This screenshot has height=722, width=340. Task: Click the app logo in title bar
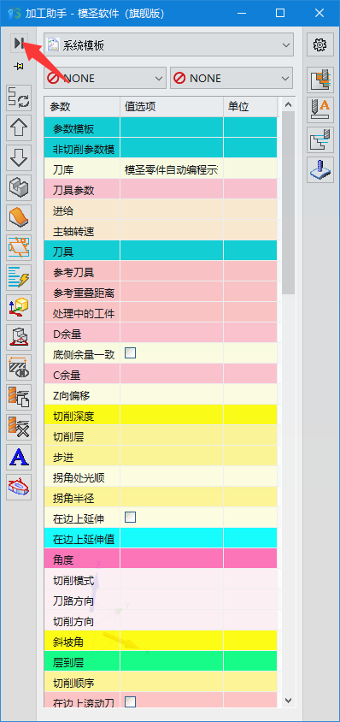15,13
